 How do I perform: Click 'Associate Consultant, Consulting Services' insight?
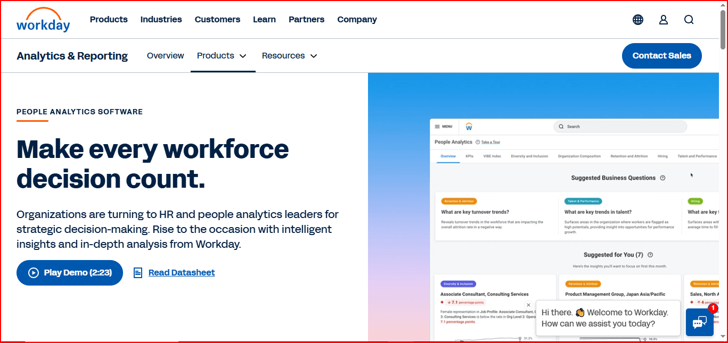[484, 294]
